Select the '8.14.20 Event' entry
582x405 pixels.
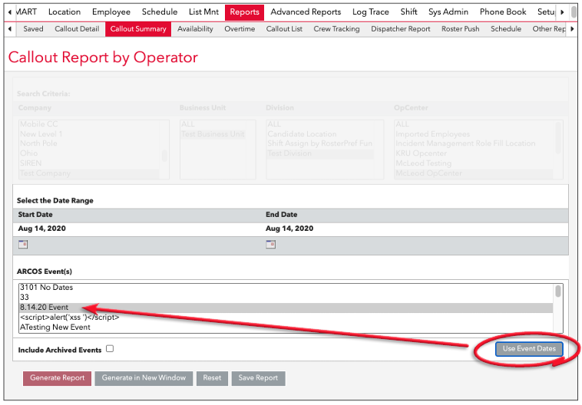coord(286,308)
